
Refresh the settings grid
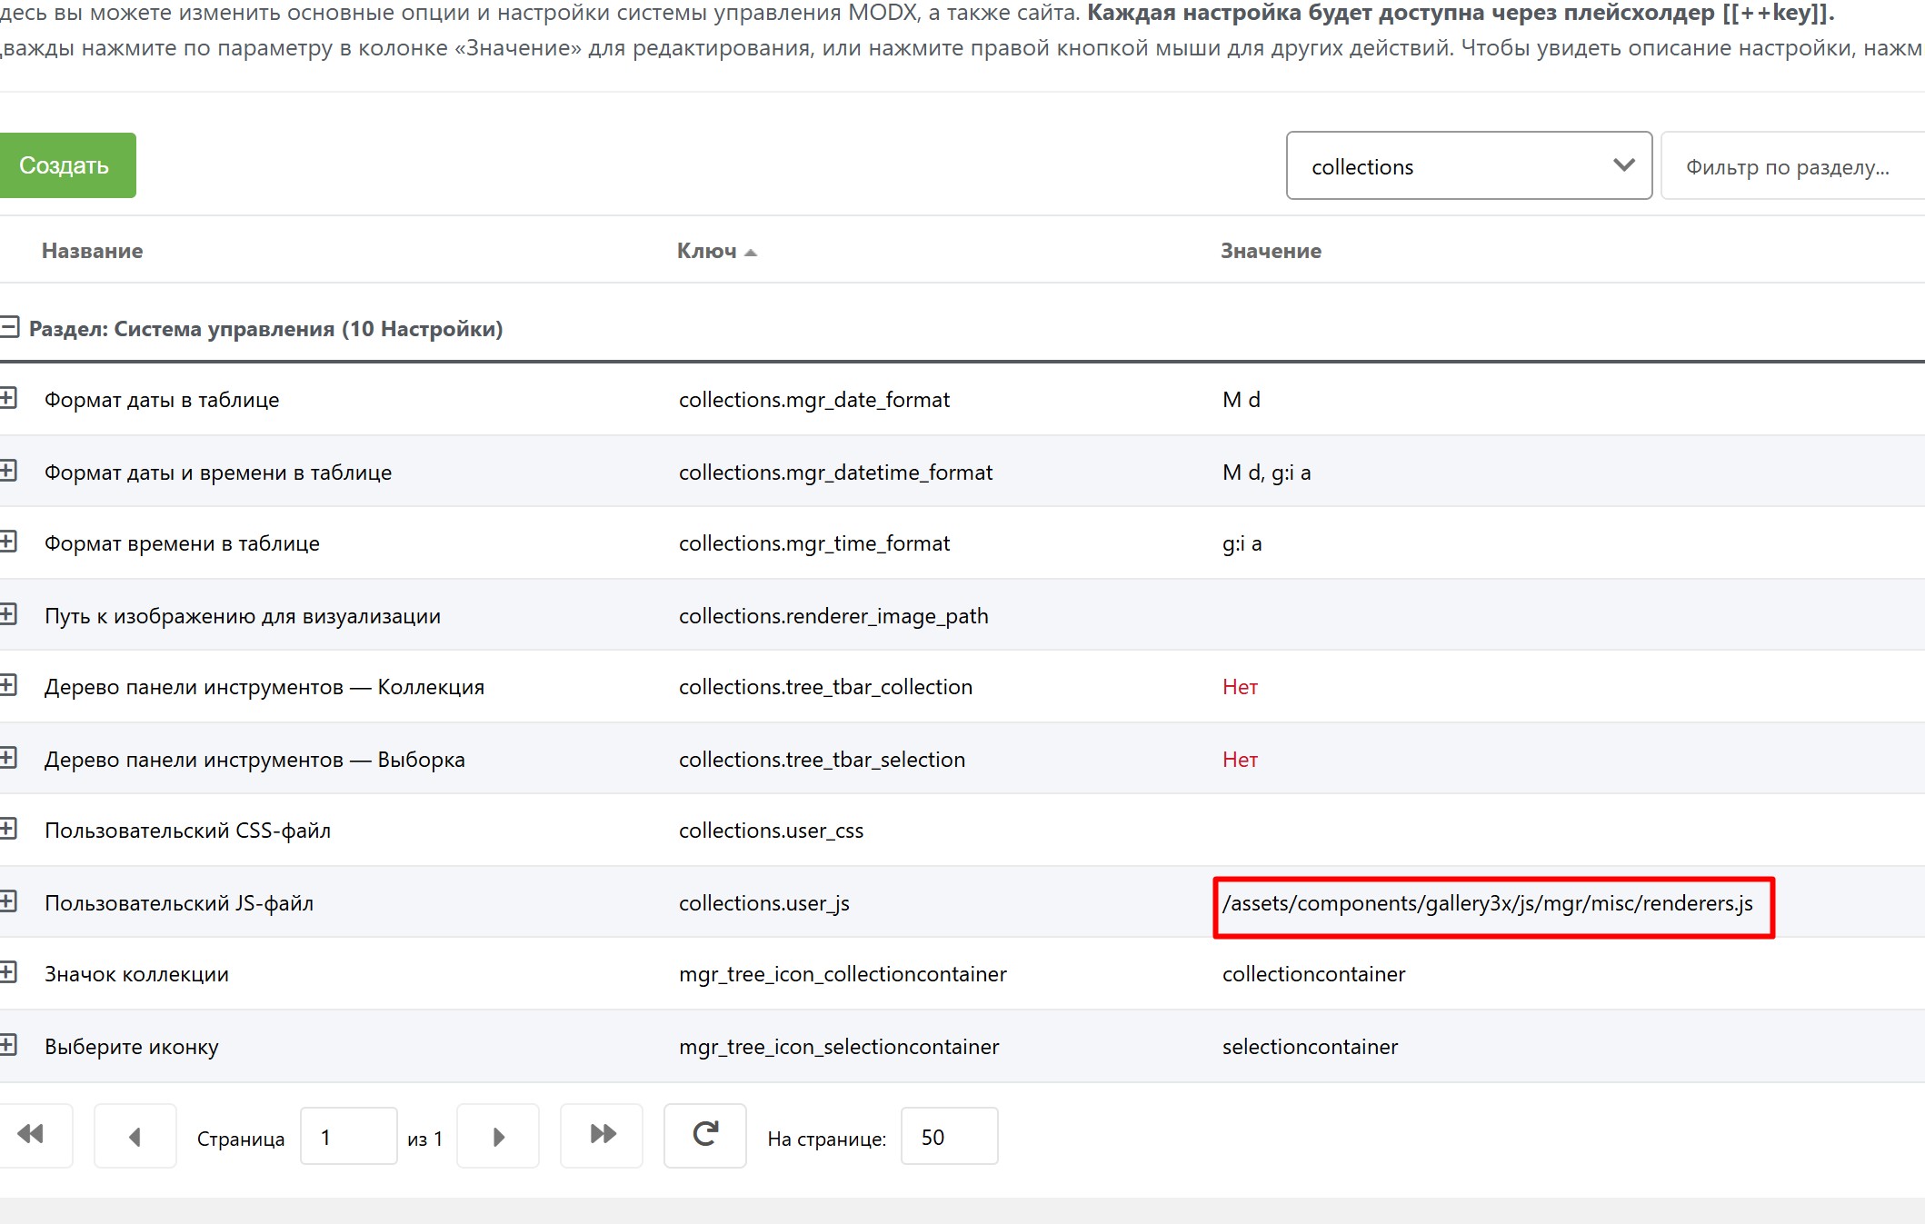pos(705,1134)
